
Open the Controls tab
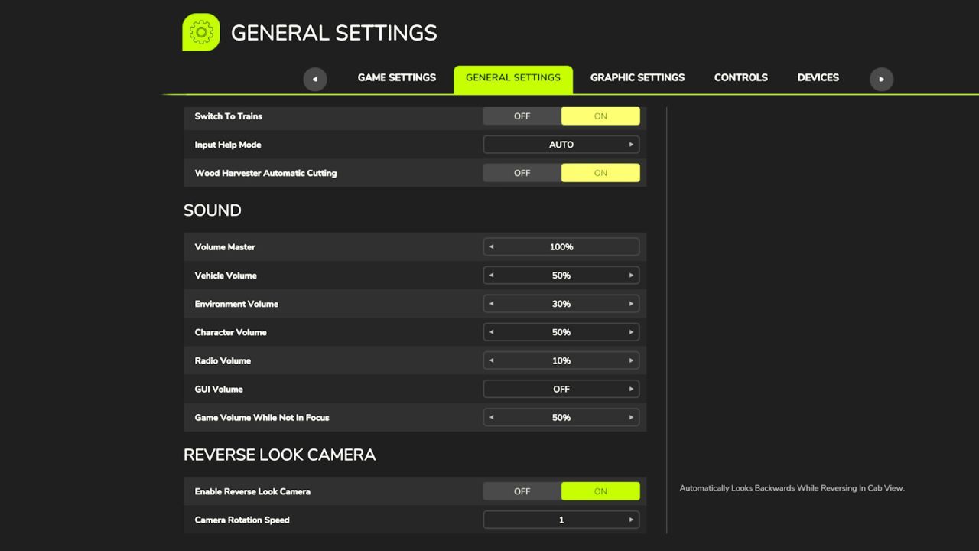(741, 77)
